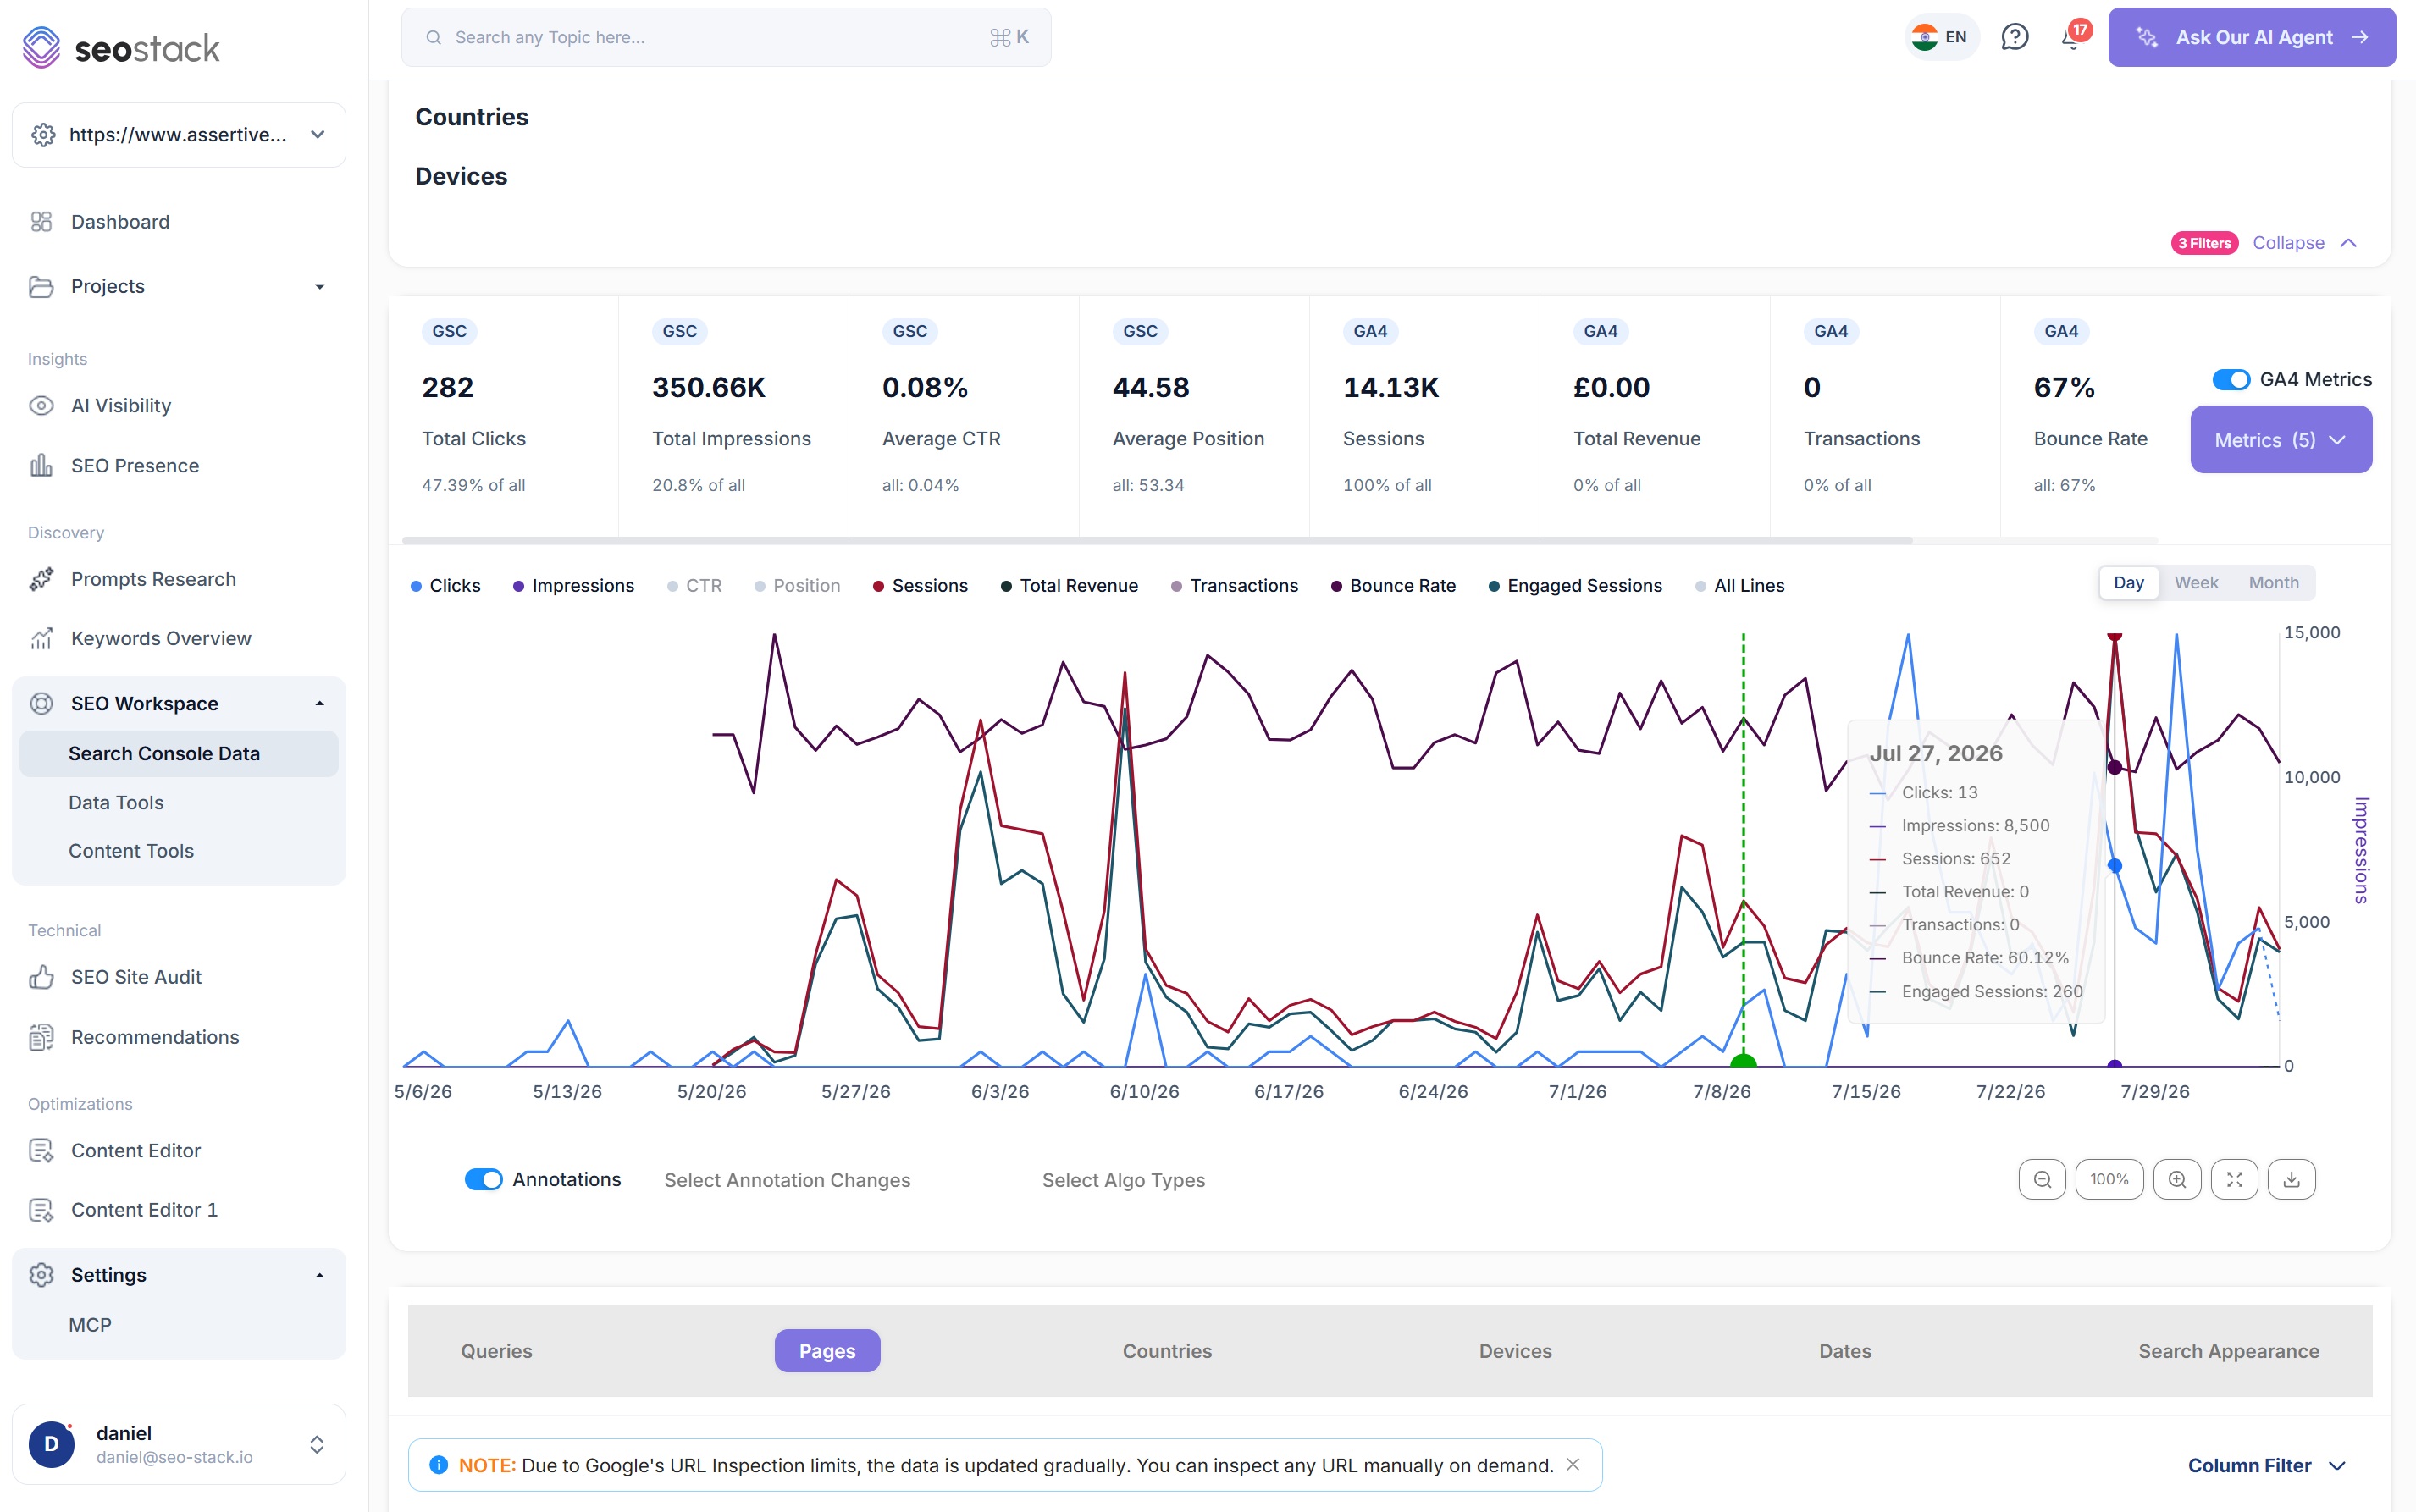The image size is (2416, 1512).
Task: Click the sparkle icon on Ask Our AI Agent
Action: (2146, 37)
